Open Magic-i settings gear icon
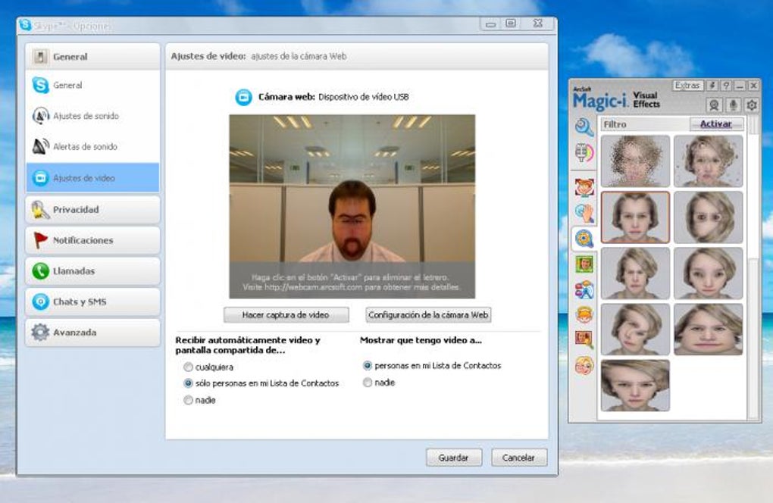Viewport: 773px width, 503px height. (x=752, y=105)
